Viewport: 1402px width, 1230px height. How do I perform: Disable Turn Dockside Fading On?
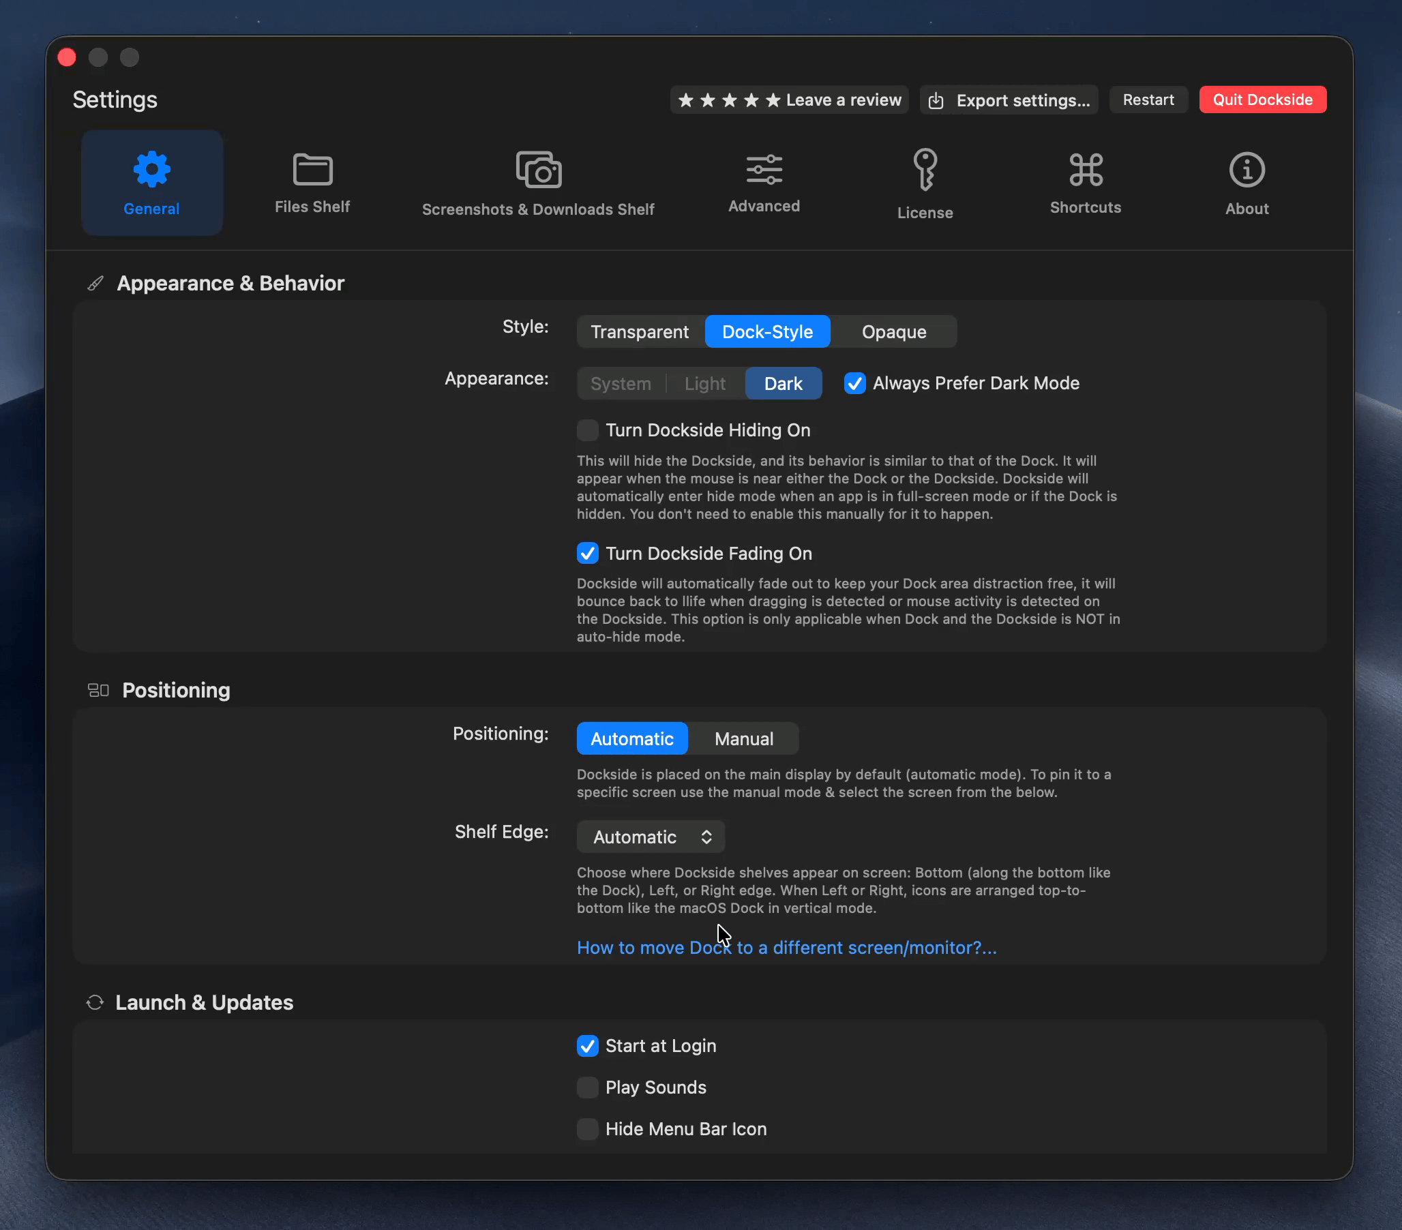click(587, 554)
